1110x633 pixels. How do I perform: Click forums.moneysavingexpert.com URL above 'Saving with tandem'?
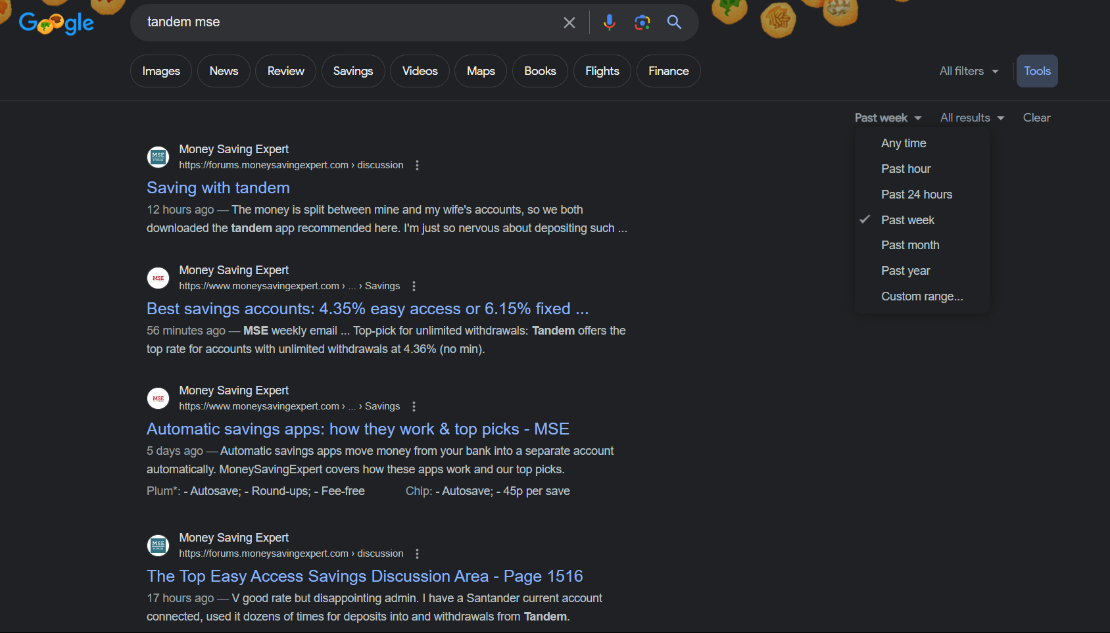tap(291, 166)
